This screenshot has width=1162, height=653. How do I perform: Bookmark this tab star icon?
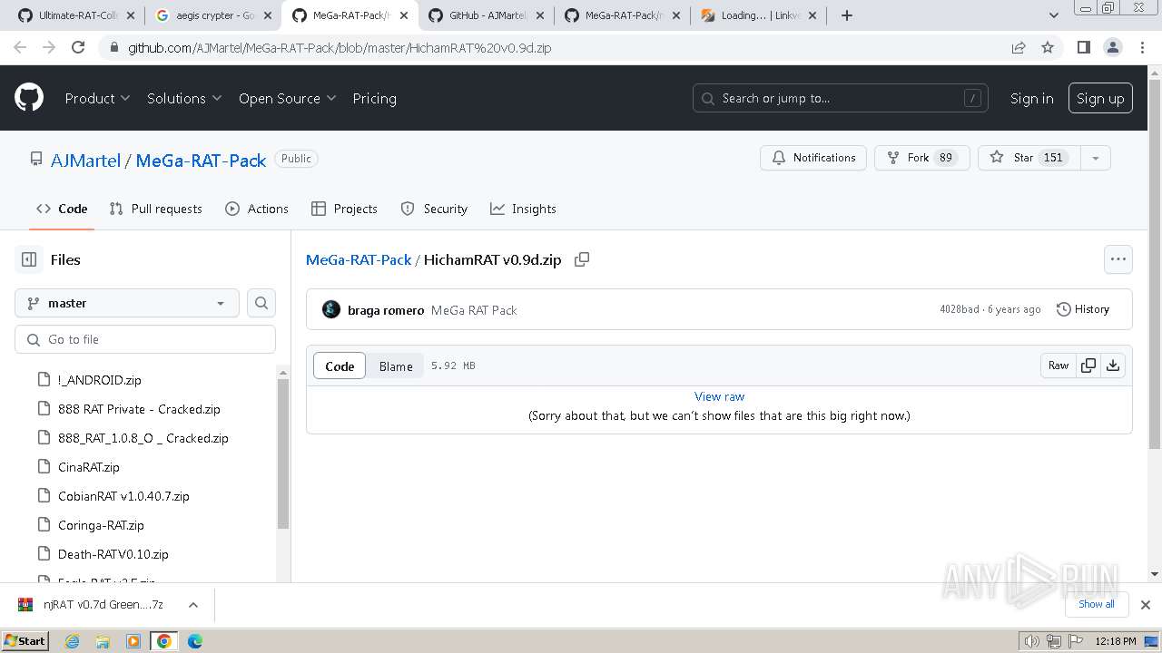pos(1048,47)
